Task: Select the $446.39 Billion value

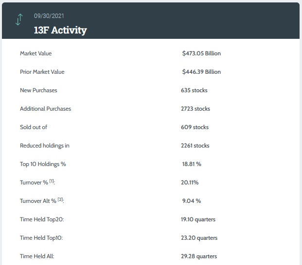Action: 201,72
